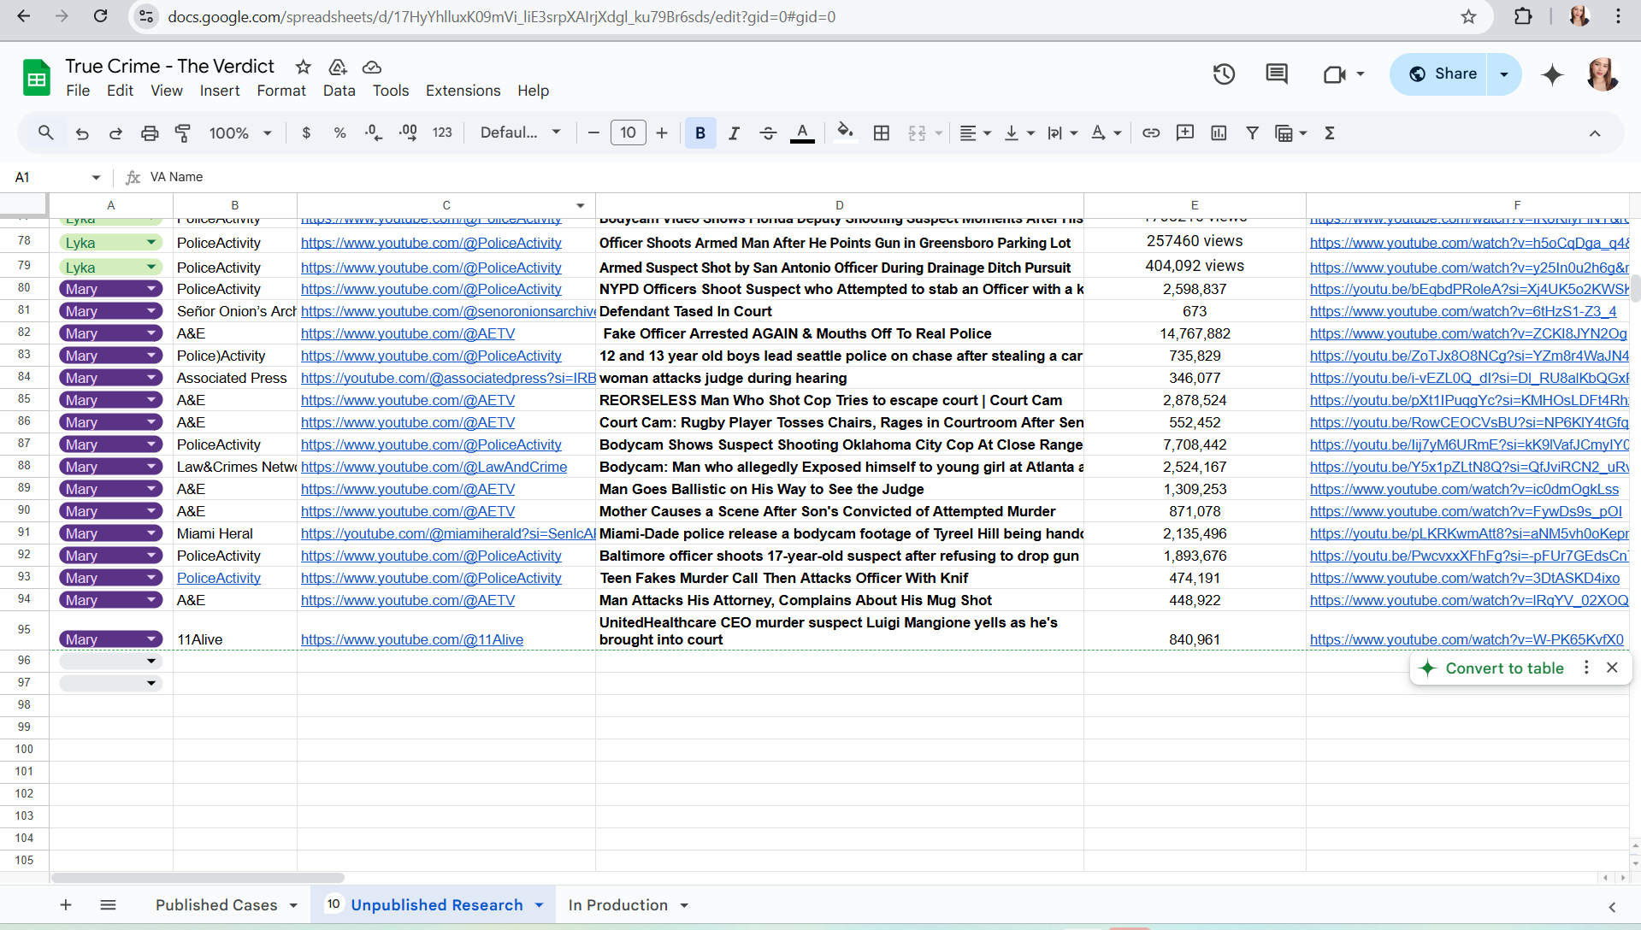The width and height of the screenshot is (1641, 930).
Task: Open the Gemini assistant sparkle
Action: pyautogui.click(x=1552, y=74)
